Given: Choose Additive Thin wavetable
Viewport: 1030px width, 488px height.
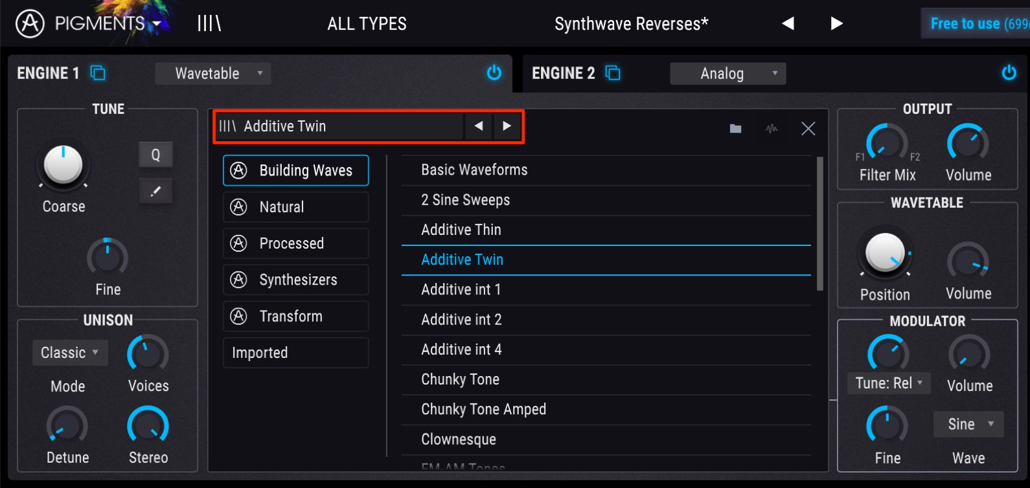Looking at the screenshot, I should pos(606,230).
